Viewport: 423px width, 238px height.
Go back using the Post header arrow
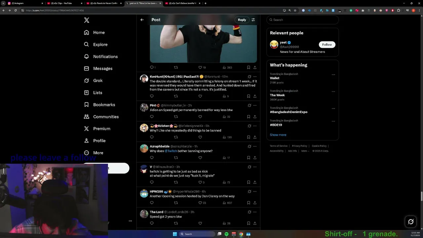tap(142, 20)
